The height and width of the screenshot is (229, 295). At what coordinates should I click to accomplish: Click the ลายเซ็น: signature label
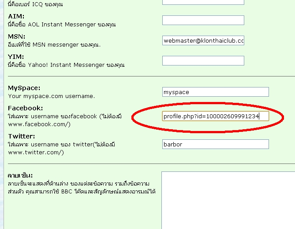pos(20,175)
